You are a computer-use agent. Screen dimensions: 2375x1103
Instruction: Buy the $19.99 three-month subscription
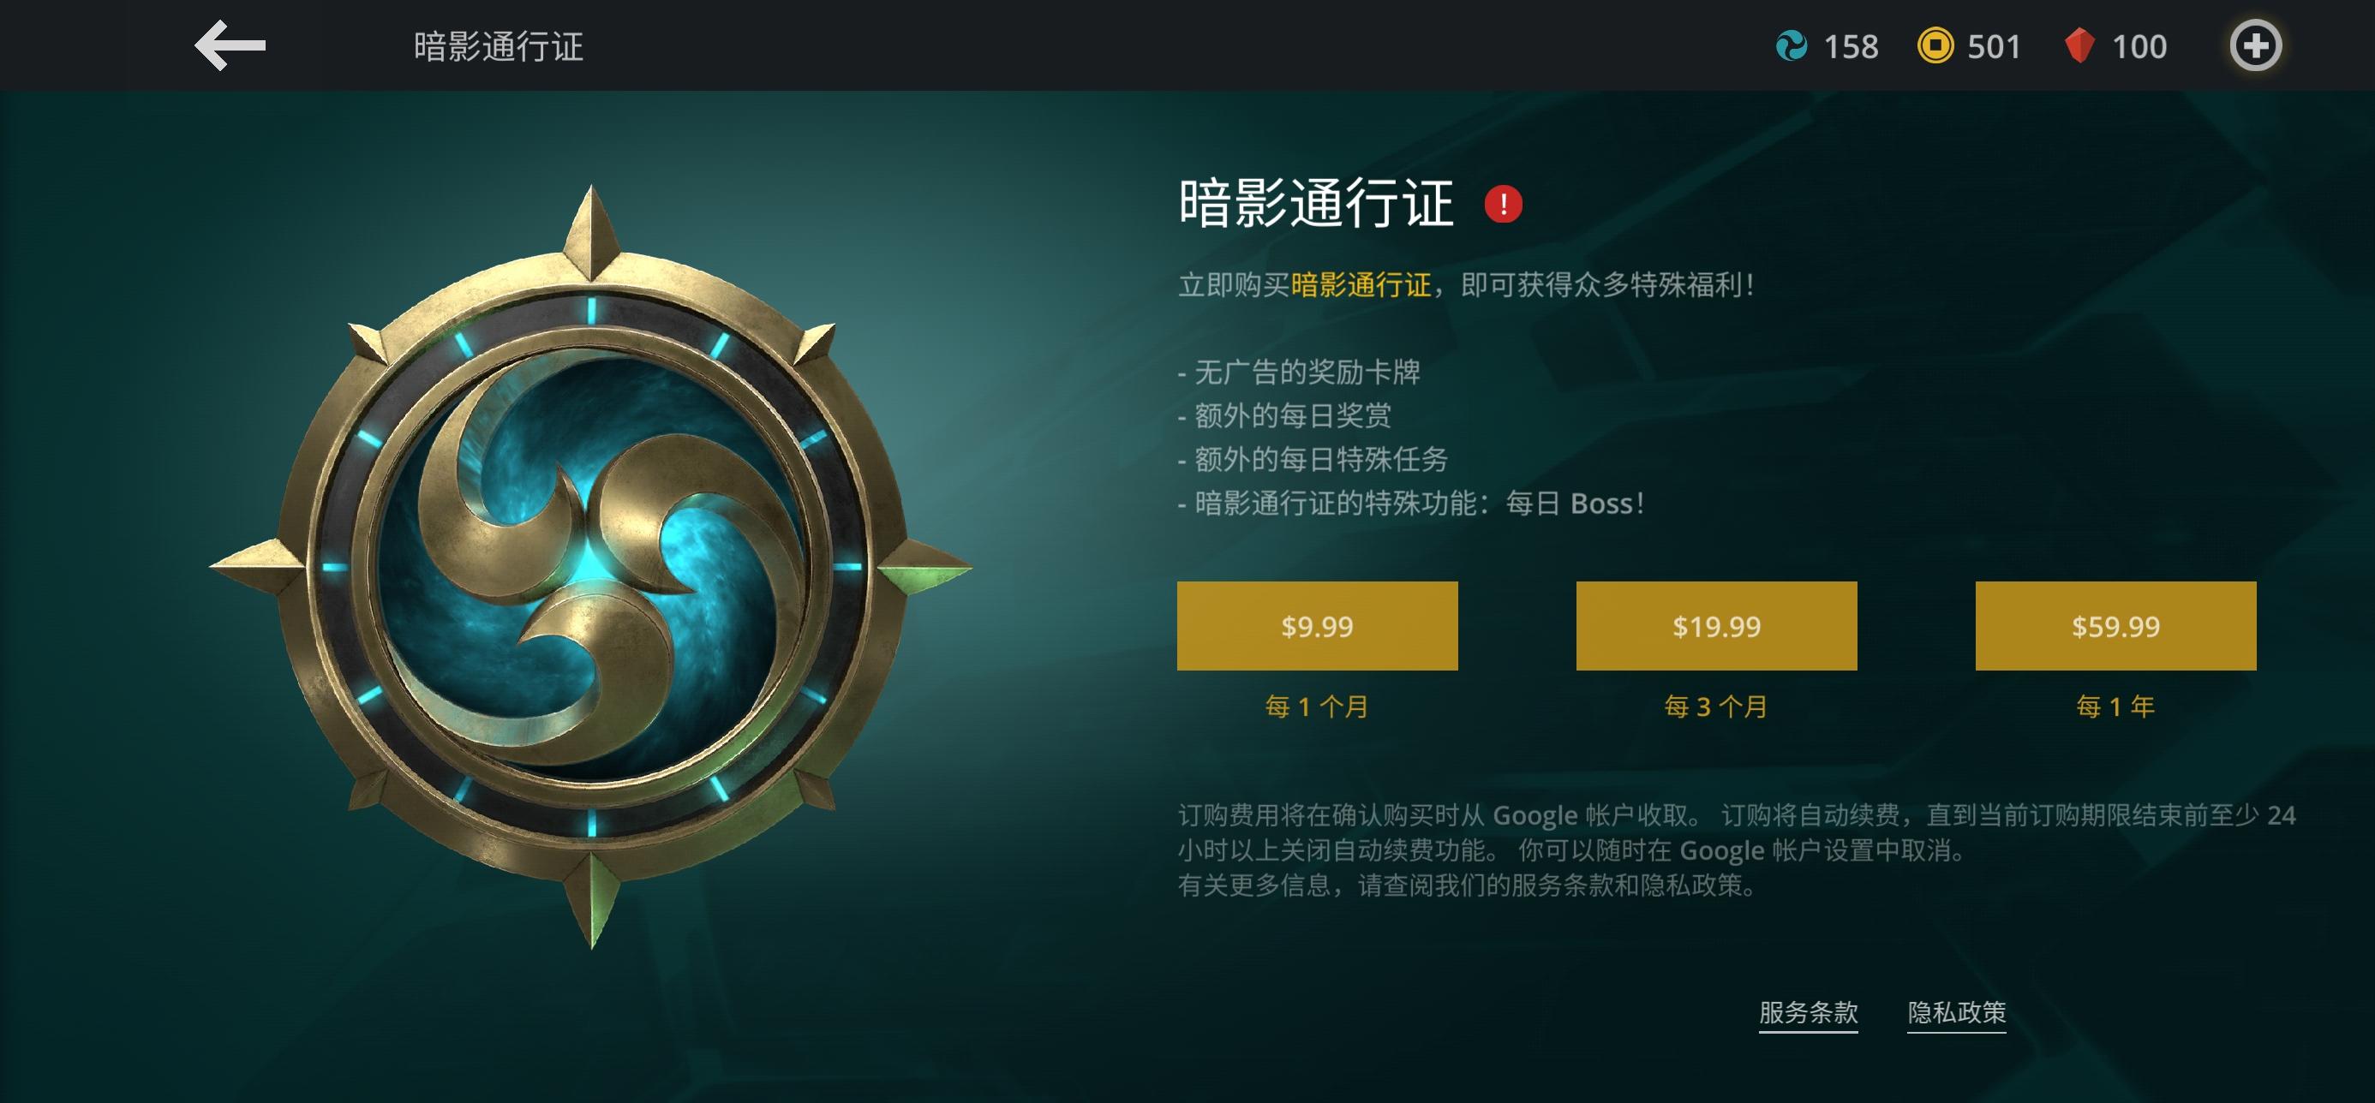coord(1716,626)
